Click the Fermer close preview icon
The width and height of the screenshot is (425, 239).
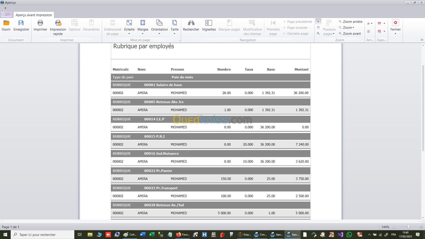point(395,23)
